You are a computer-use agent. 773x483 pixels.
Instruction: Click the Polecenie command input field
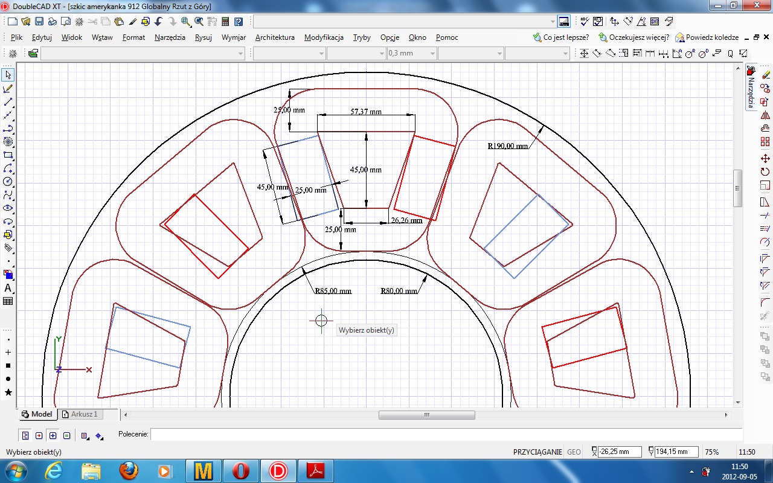click(x=444, y=435)
